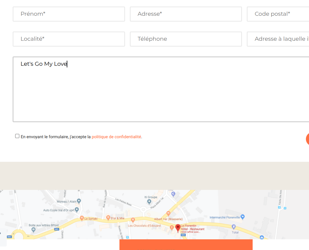Click the message textarea with Let's Go My Love

pyautogui.click(x=161, y=89)
